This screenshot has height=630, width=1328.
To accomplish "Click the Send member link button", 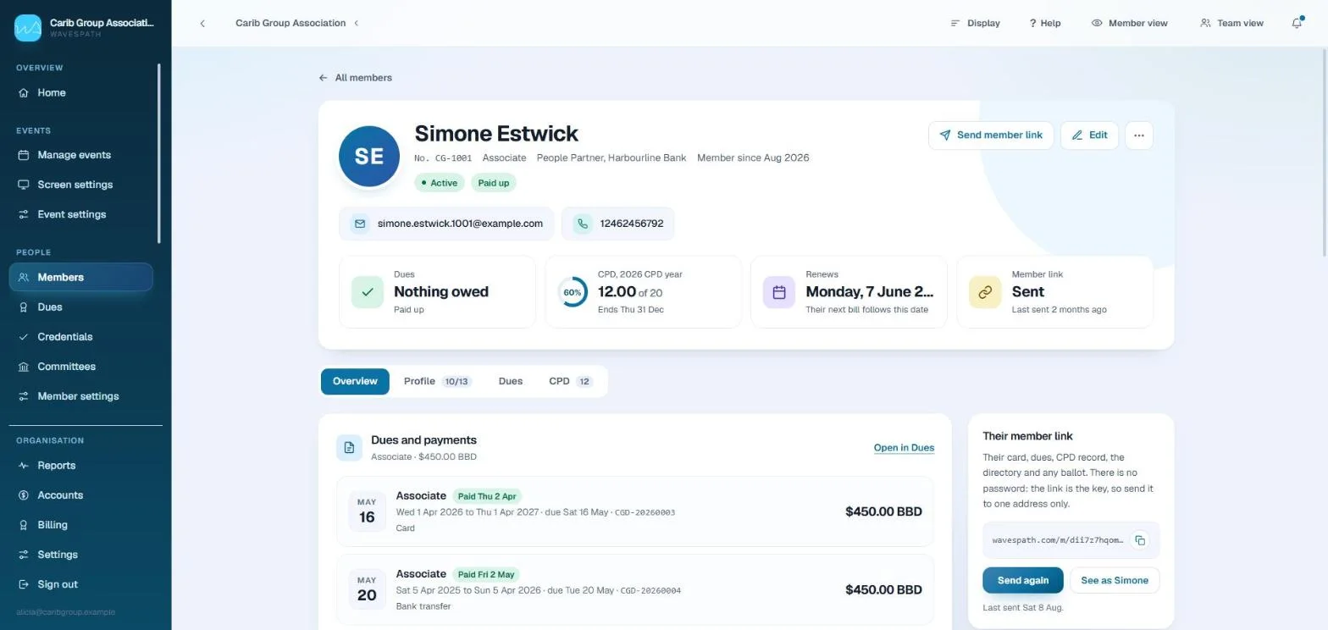I will [991, 135].
